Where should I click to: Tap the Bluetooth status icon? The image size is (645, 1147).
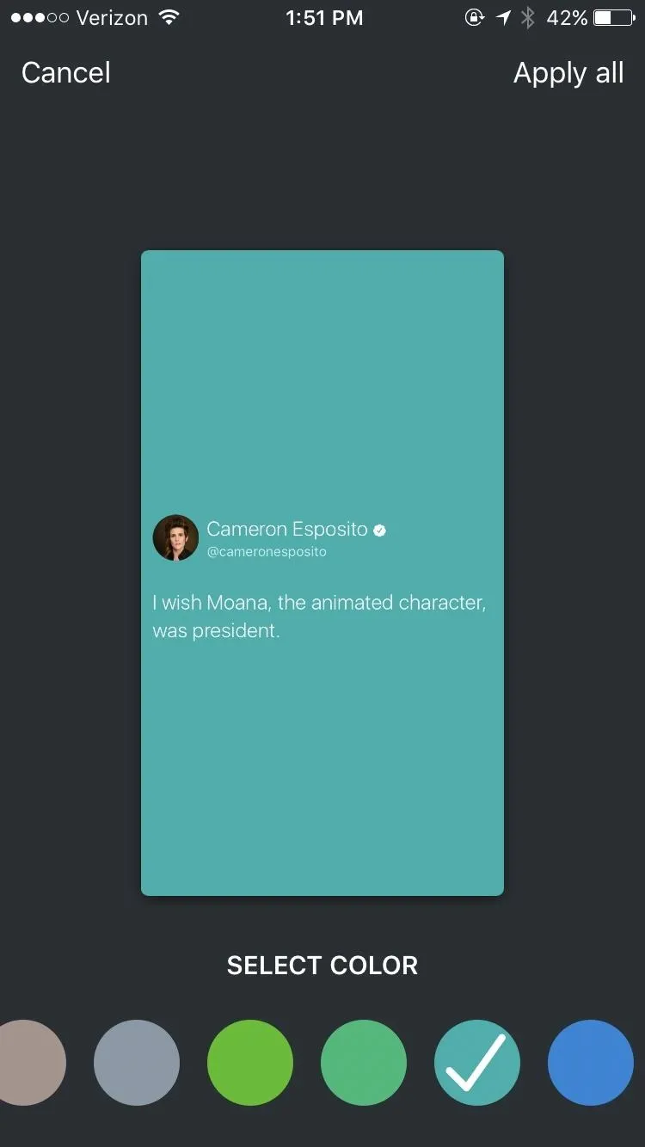(x=529, y=17)
